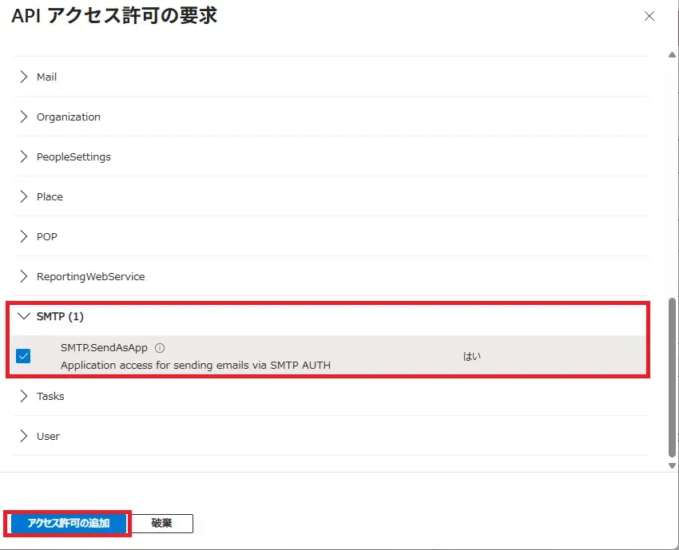Viewport: 679px width, 550px height.
Task: Expand the Mail permissions group
Action: click(x=24, y=77)
